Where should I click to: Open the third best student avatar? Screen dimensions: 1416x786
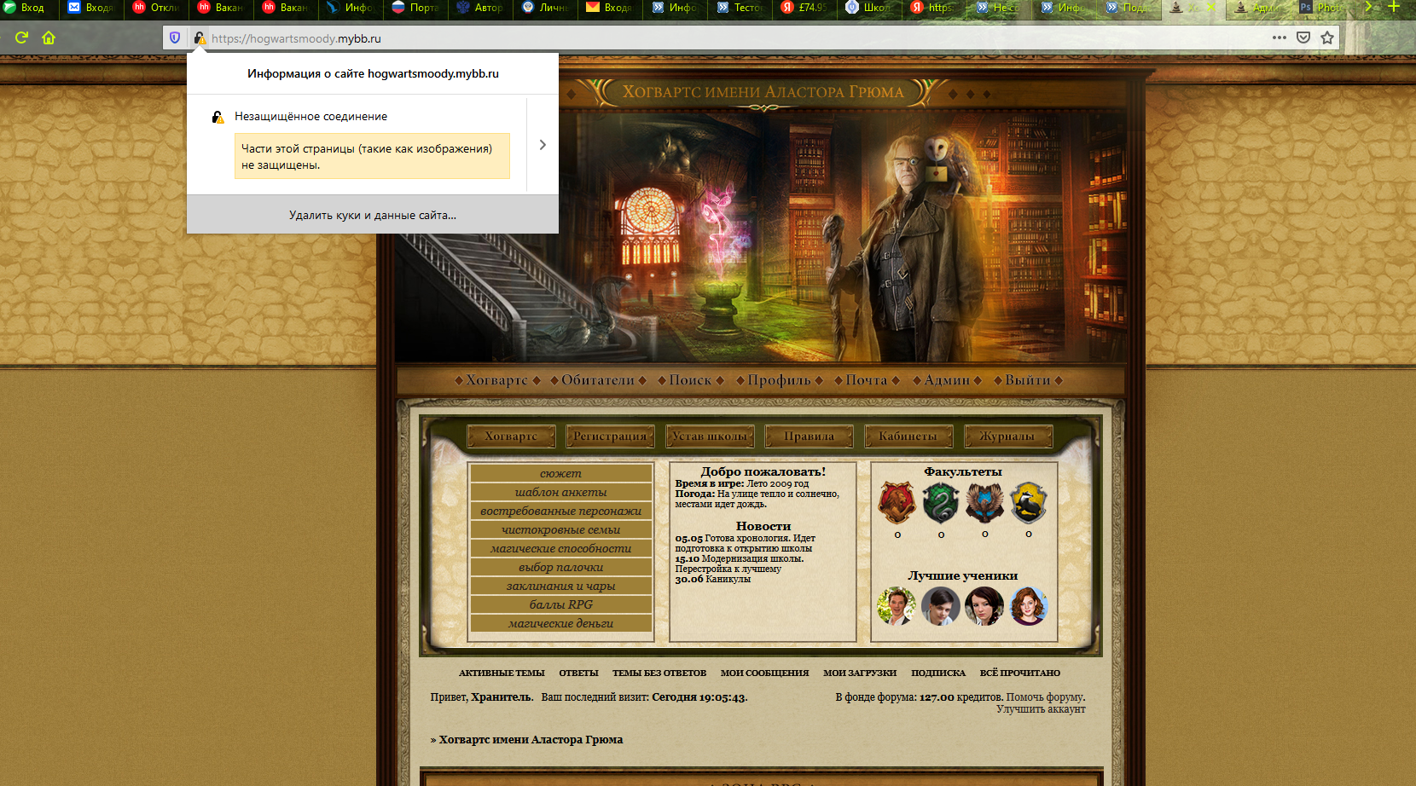pos(984,606)
